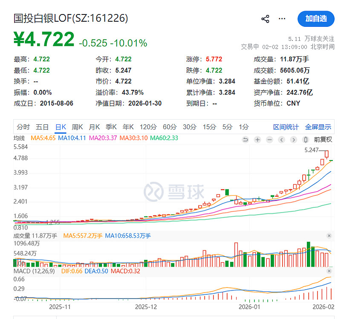Click the 加自选 button

(316, 19)
